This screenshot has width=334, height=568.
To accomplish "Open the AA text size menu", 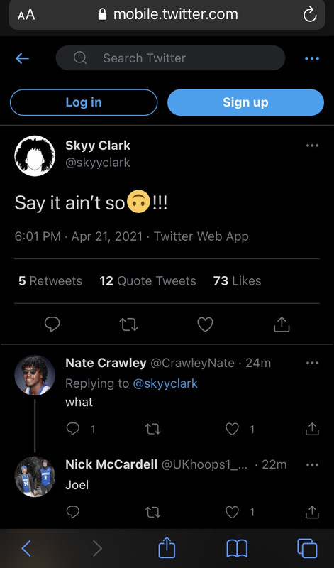I will pyautogui.click(x=26, y=15).
